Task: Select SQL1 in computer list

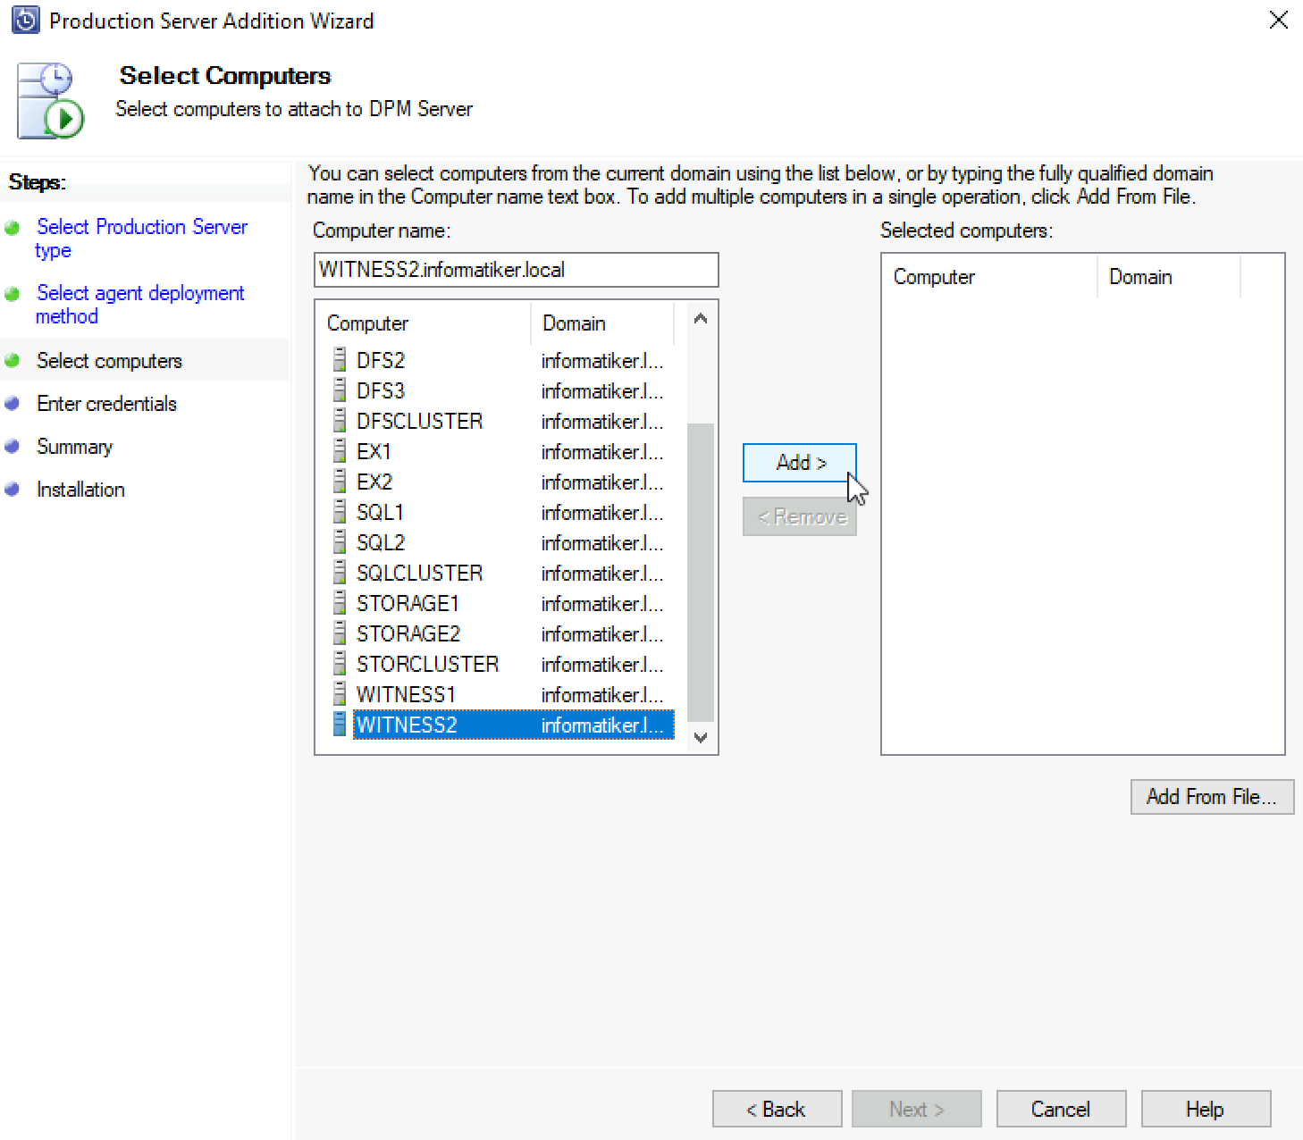Action: (501, 512)
